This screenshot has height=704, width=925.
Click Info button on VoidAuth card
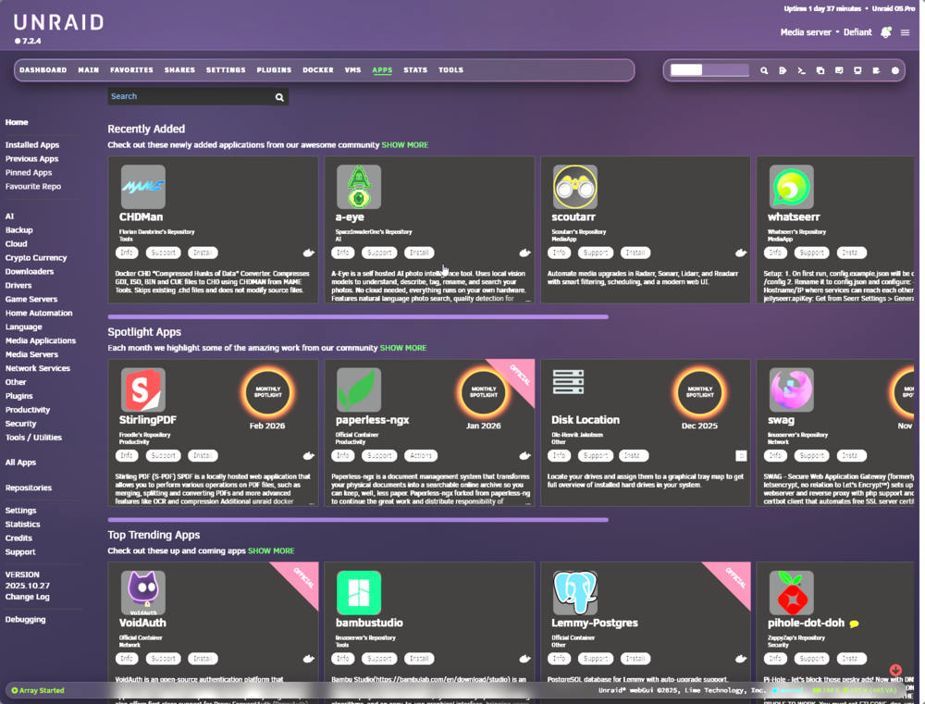point(127,659)
